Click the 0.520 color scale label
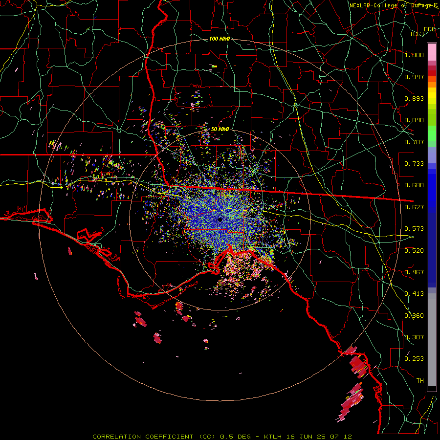 pyautogui.click(x=414, y=251)
